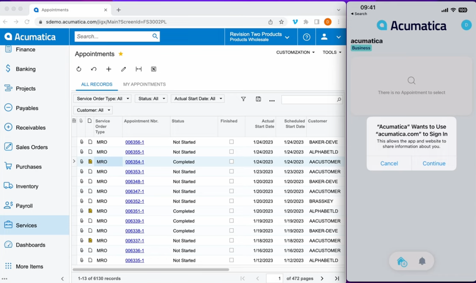
Task: Check Finished box for appointment 006355-1
Action: point(231,152)
